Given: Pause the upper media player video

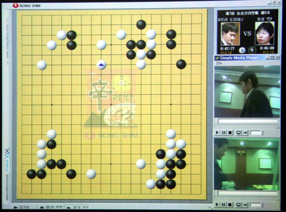Looking at the screenshot, I should (x=224, y=133).
